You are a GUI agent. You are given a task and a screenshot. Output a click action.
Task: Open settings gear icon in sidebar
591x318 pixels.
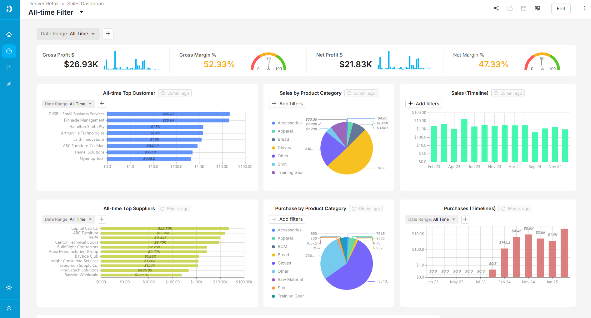9,288
